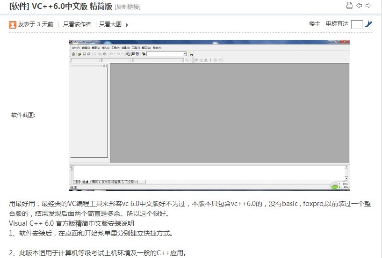Image resolution: width=382 pixels, height=258 pixels.
Task: Click the 只看大图 link
Action: pos(110,24)
